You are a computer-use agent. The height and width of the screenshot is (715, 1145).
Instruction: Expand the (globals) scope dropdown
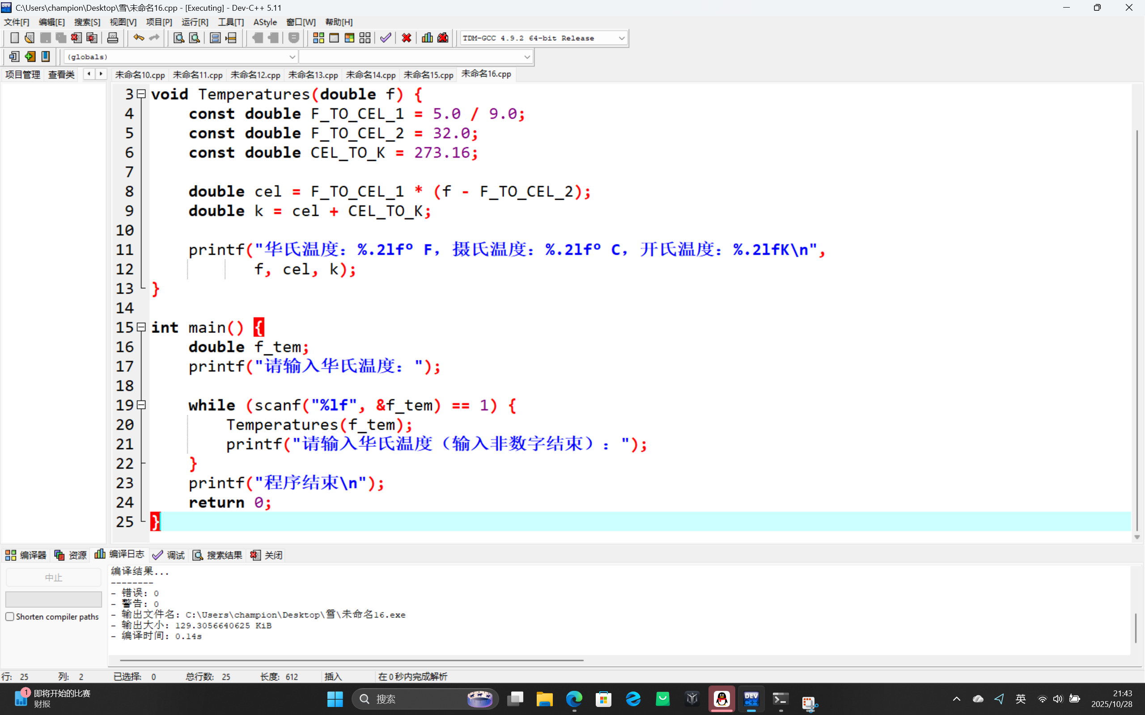coord(292,57)
